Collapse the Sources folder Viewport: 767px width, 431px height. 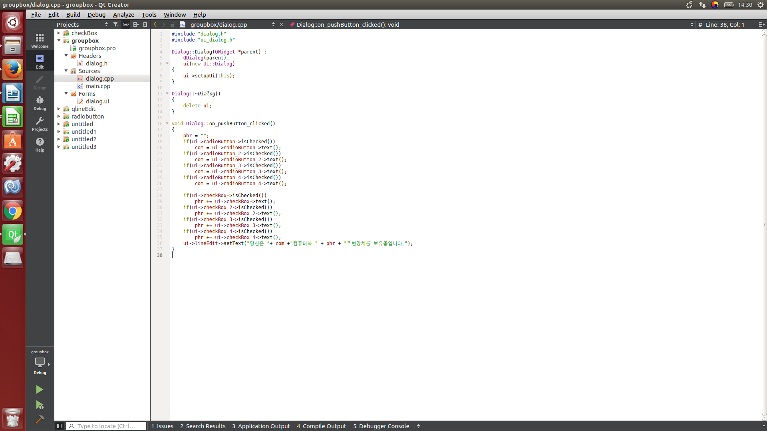(66, 71)
